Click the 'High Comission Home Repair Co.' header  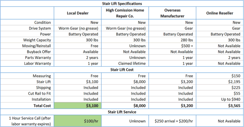coord(125,13)
